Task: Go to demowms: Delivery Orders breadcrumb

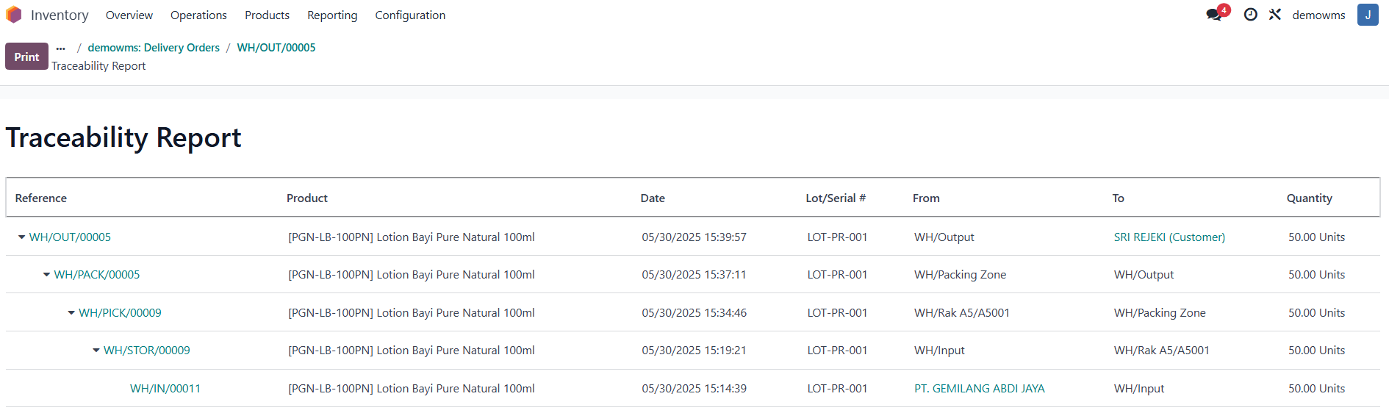Action: point(154,48)
